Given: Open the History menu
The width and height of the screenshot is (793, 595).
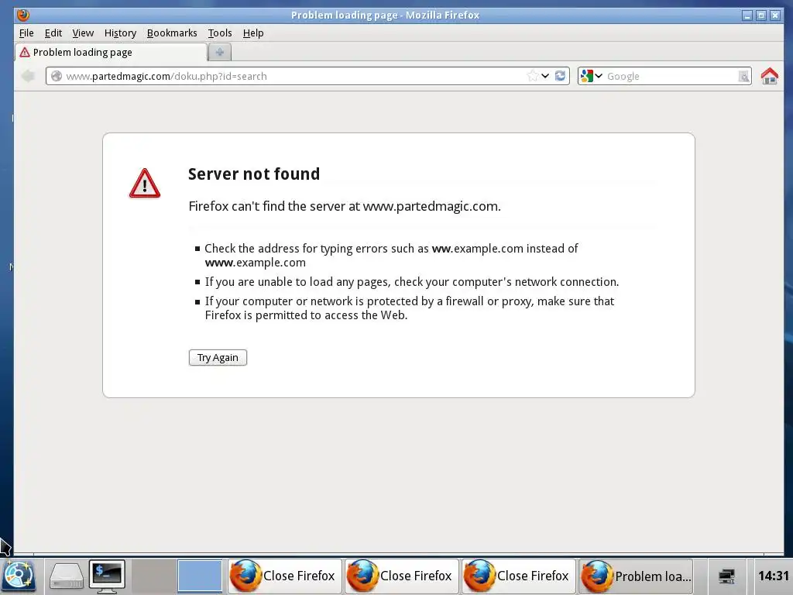Looking at the screenshot, I should 120,33.
